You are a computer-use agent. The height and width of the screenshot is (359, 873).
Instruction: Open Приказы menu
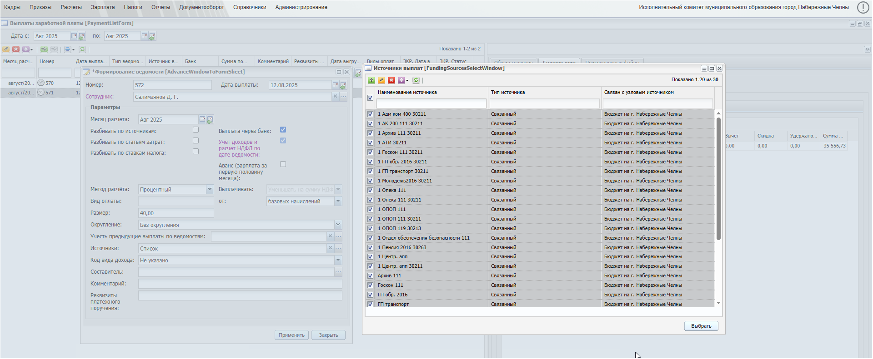[x=40, y=7]
